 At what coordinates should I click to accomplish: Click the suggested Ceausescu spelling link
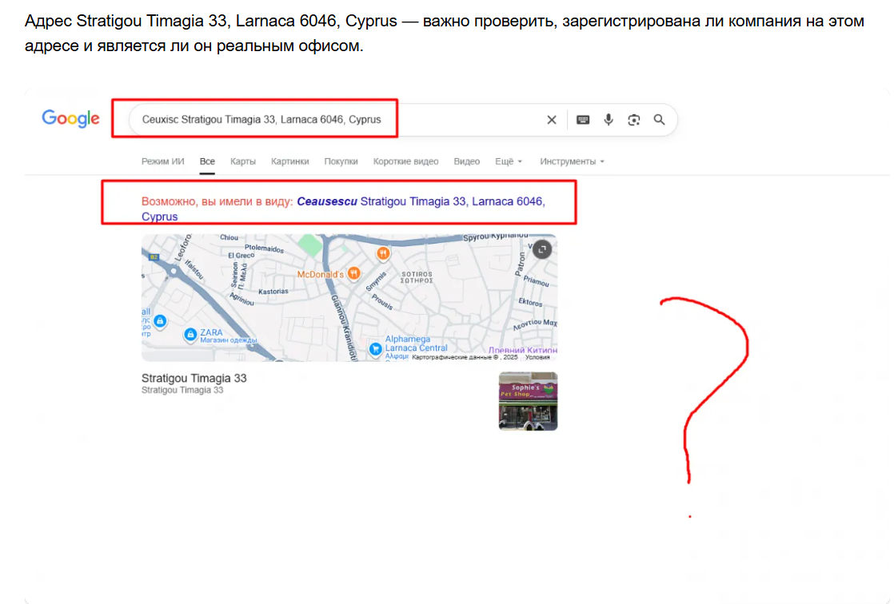click(x=328, y=202)
